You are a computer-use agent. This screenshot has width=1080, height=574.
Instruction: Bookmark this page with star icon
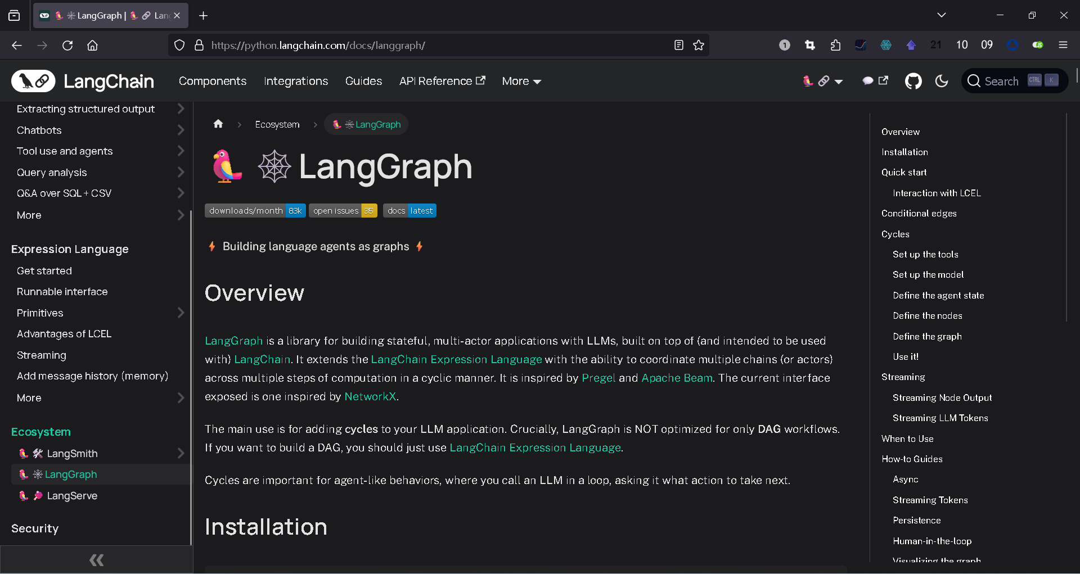699,45
